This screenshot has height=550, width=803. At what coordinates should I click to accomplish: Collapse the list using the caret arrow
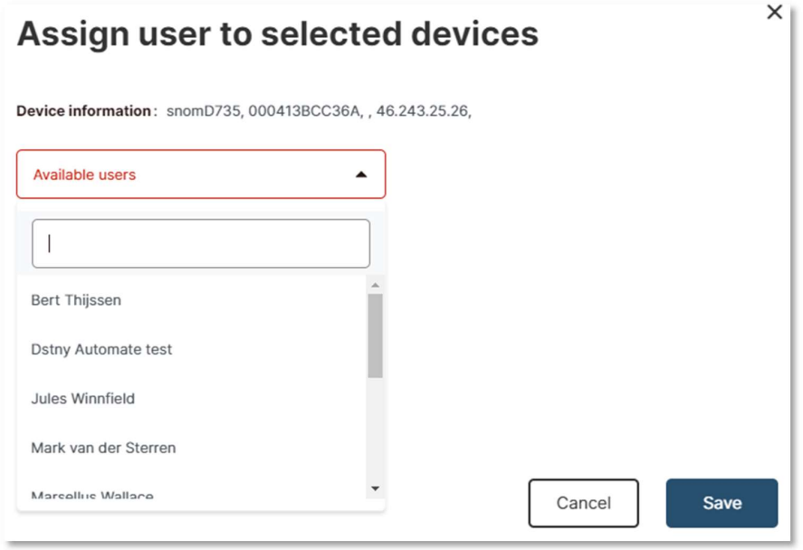pyautogui.click(x=361, y=175)
